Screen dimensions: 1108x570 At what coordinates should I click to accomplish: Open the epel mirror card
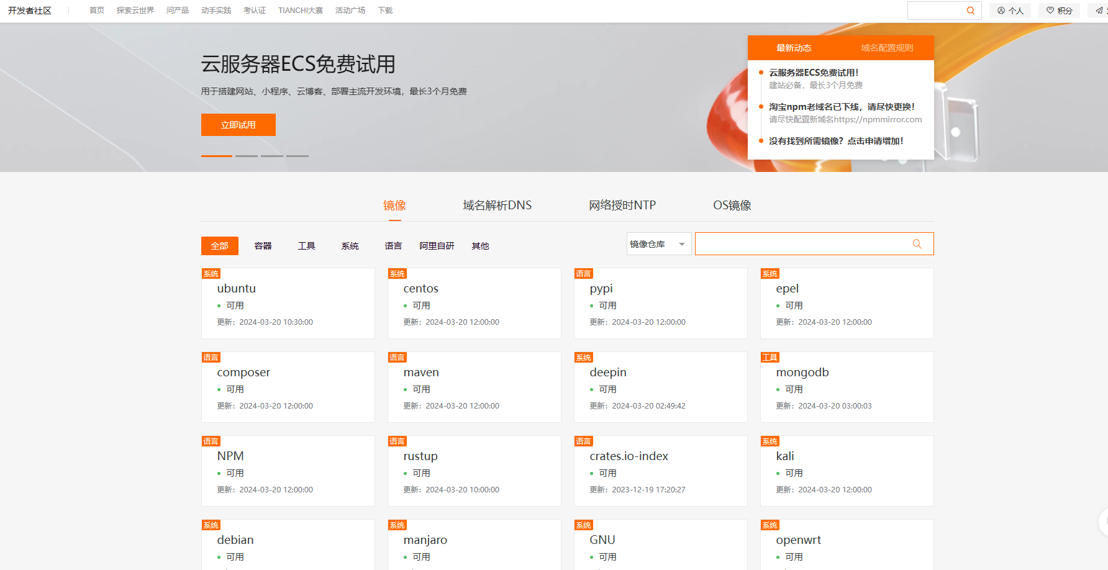[847, 304]
